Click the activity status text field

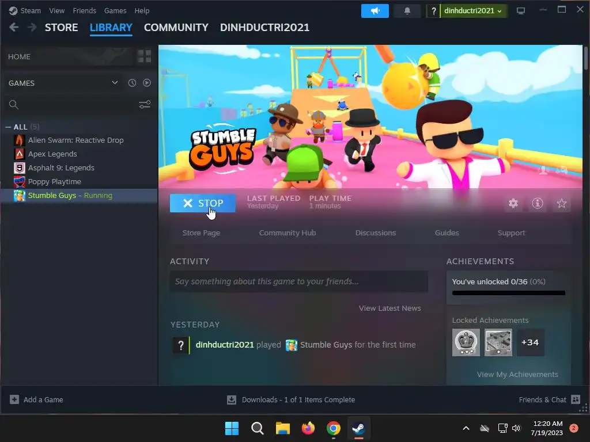(x=299, y=281)
